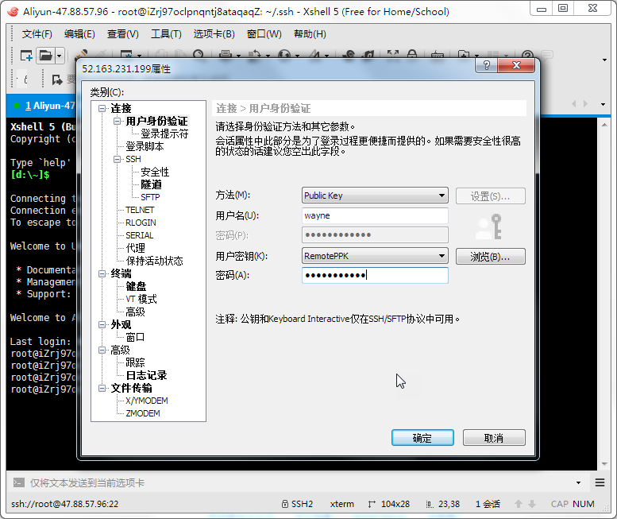Open the tab list dropdown arrow
This screenshot has height=519, width=617.
604,104
